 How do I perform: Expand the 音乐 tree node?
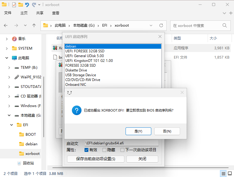coord(7,39)
